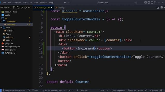Open index.js below index.css
This screenshot has width=165, height=92.
[x=9, y=40]
